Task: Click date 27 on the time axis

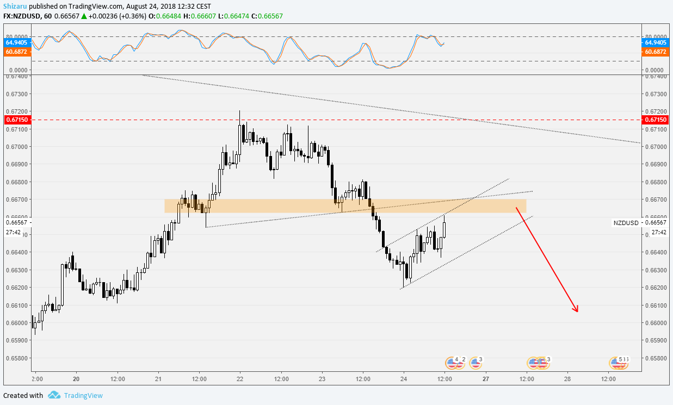Action: point(486,378)
